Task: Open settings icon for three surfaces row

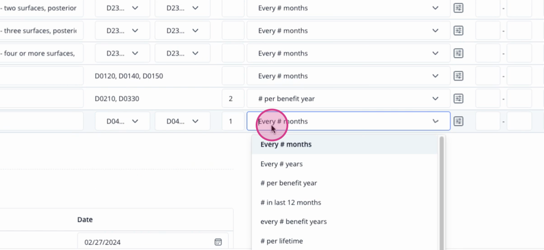Action: 459,30
